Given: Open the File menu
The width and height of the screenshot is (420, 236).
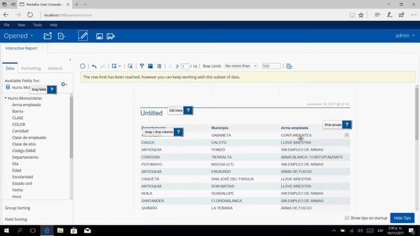Looking at the screenshot, I should 7,25.
